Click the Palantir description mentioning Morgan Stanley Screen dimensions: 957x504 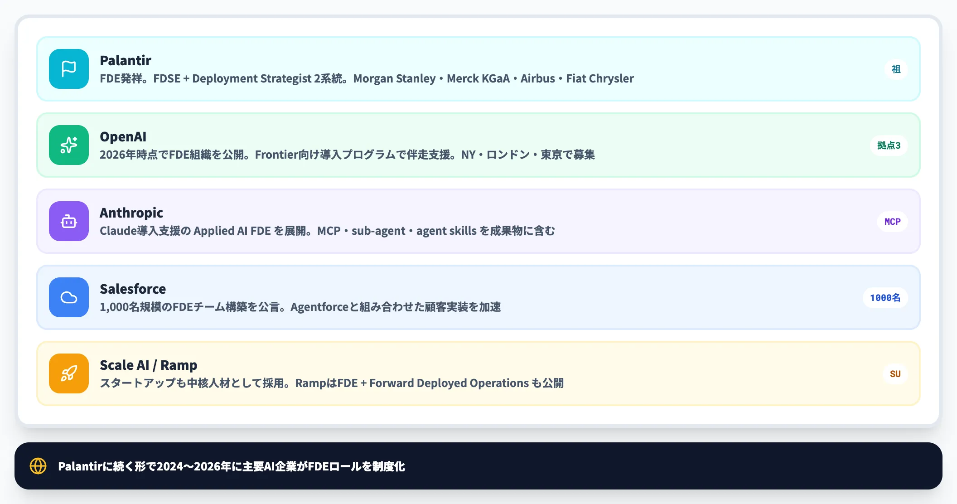[x=367, y=78]
